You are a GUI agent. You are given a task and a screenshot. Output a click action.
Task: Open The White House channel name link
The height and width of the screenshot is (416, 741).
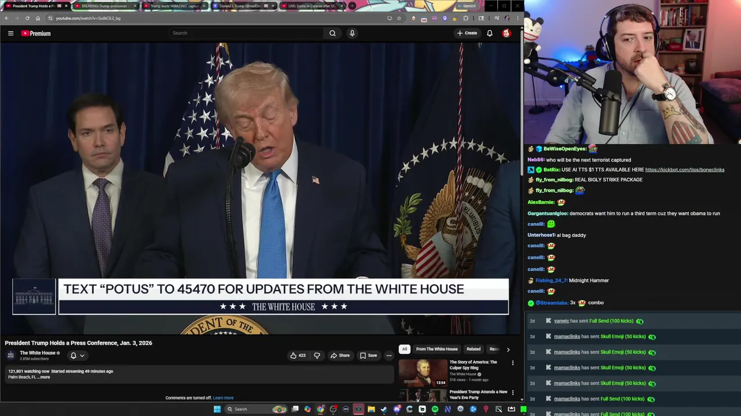click(38, 353)
